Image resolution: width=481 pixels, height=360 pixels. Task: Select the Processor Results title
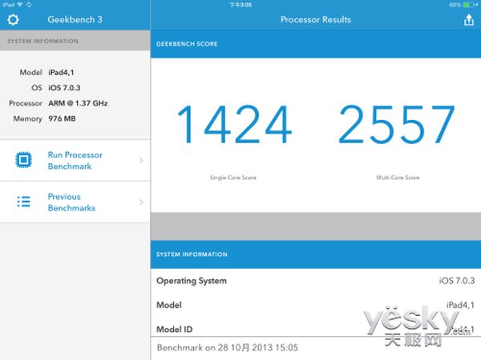click(316, 20)
